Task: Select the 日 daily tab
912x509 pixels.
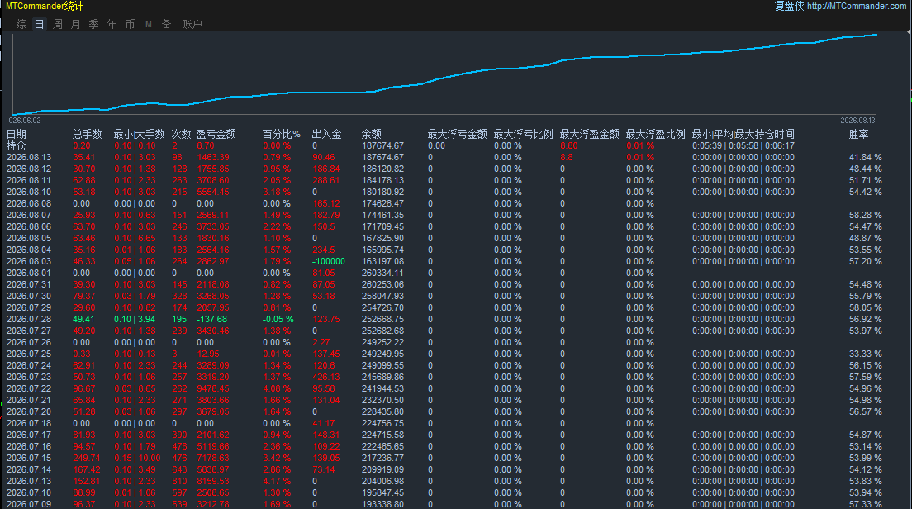Action: point(39,24)
